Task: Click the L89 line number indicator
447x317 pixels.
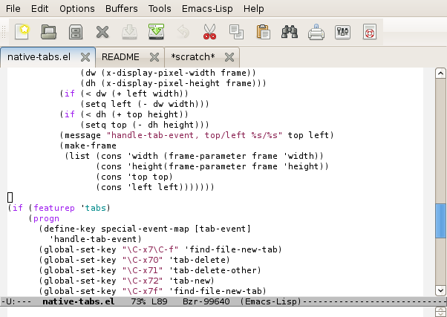Action: (160, 301)
